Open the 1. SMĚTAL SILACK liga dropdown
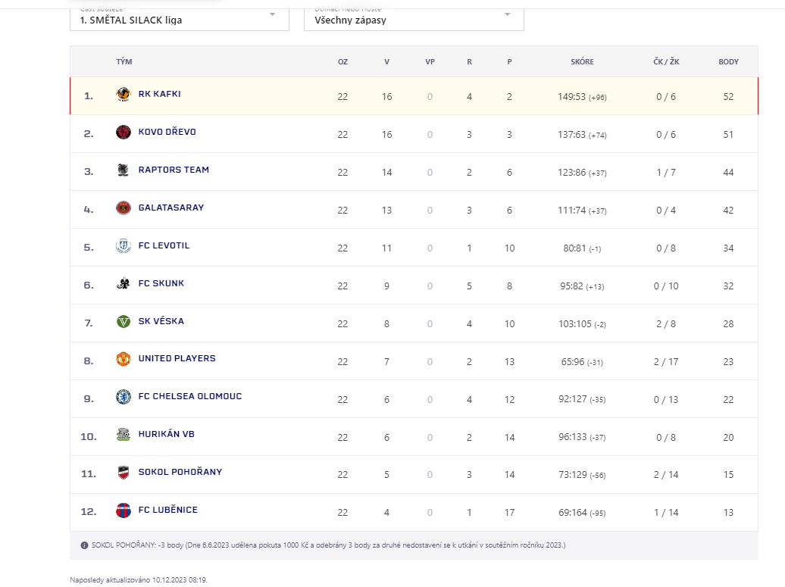The height and width of the screenshot is (587, 785). [180, 20]
